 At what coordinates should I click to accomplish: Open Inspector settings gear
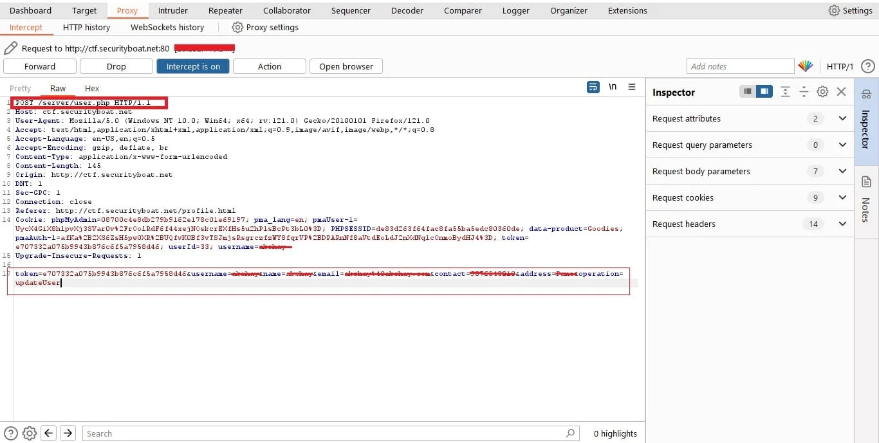coord(822,92)
